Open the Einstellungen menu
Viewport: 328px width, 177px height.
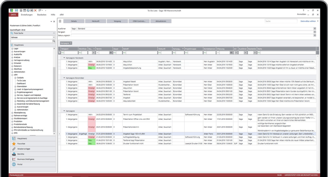click(x=27, y=15)
